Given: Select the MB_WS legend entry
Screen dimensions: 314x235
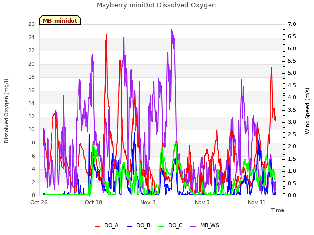Looking at the screenshot, I should pyautogui.click(x=205, y=226).
